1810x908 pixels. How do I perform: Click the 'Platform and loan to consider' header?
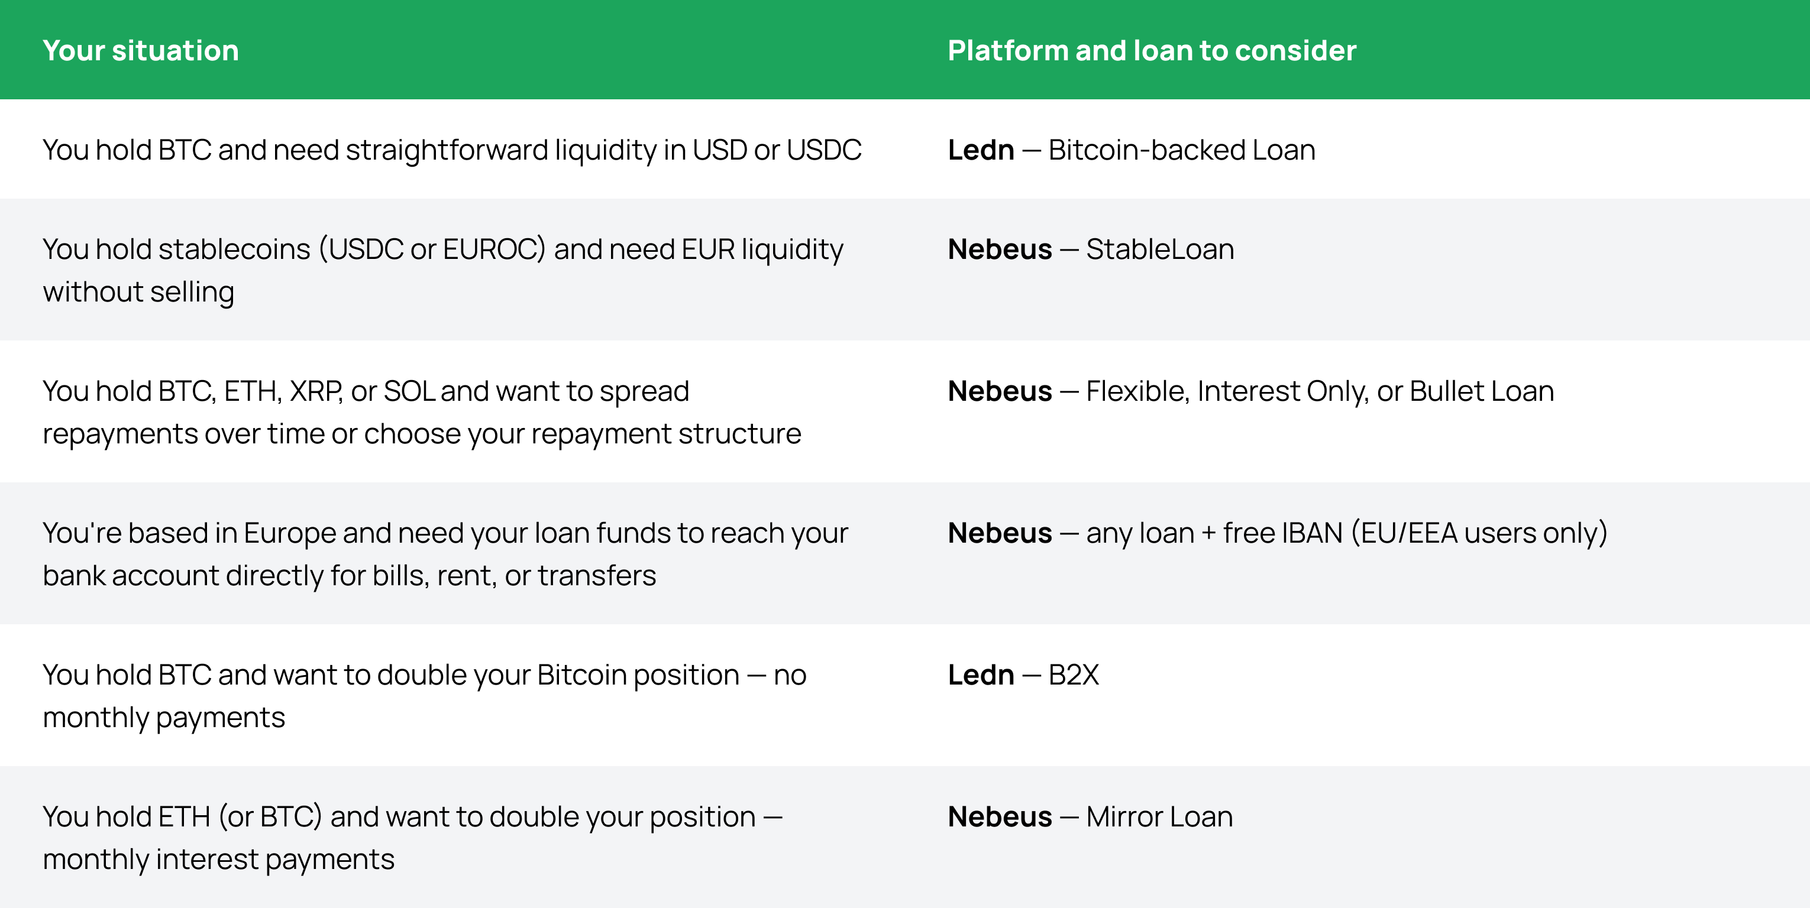[1151, 51]
